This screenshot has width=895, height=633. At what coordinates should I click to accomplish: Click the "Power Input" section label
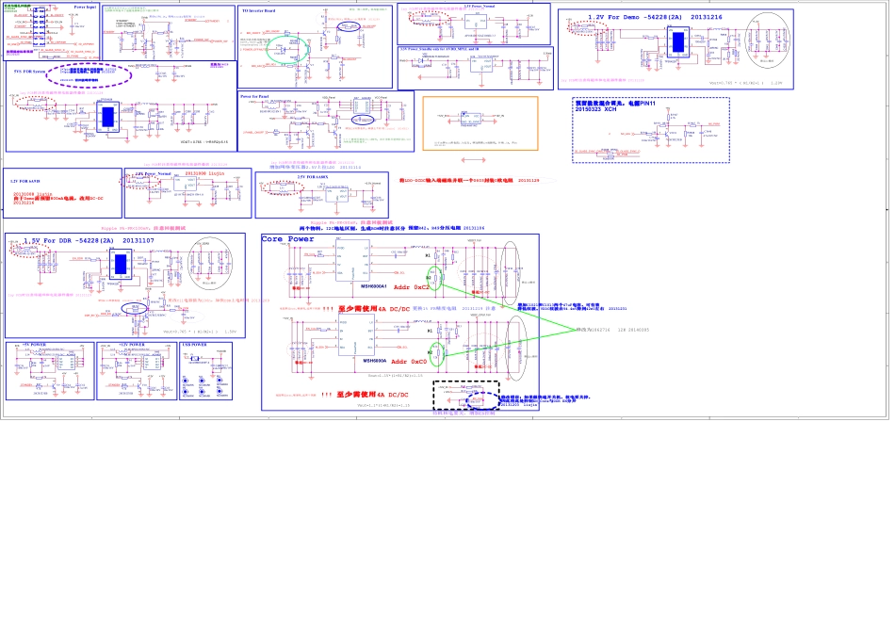point(85,8)
